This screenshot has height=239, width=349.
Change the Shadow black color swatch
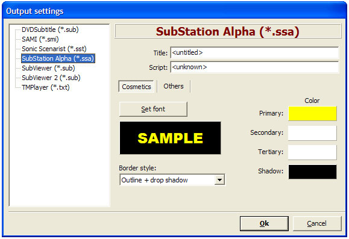click(312, 172)
